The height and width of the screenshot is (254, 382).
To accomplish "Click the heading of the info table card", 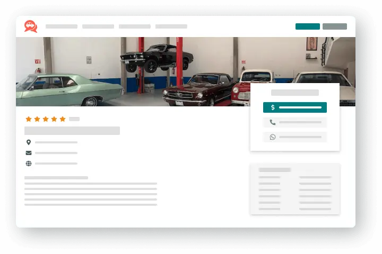I will pyautogui.click(x=275, y=170).
